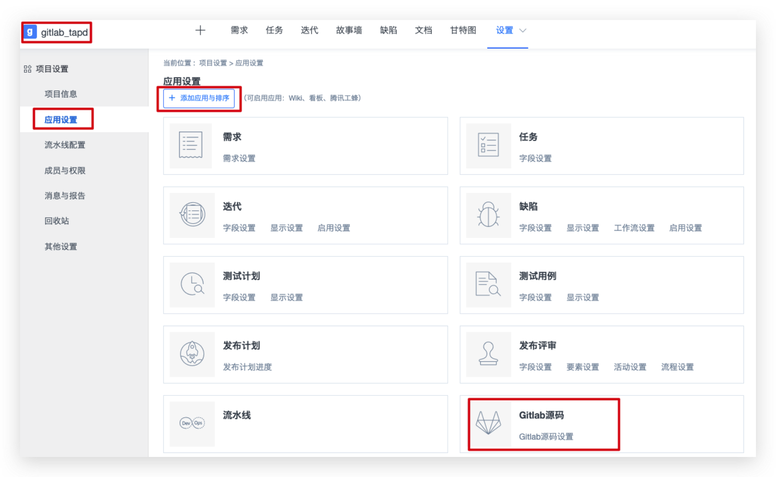Click 显示设置 under 缺陷

coord(583,228)
